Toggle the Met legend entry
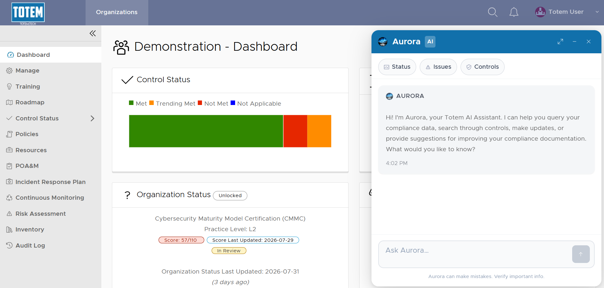 coord(138,103)
